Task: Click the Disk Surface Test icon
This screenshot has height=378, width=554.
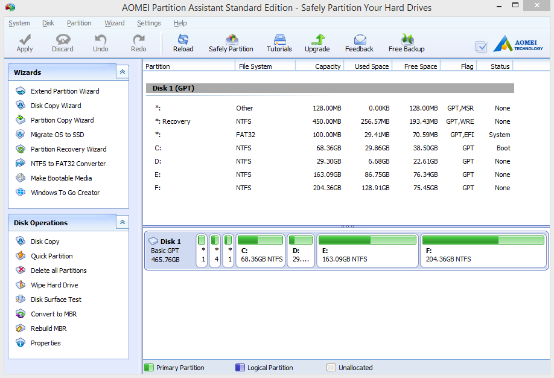Action: pyautogui.click(x=21, y=299)
